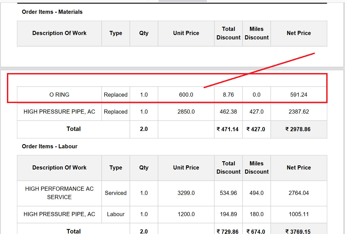Click the Serviced type cell
The height and width of the screenshot is (234, 345).
pos(115,193)
